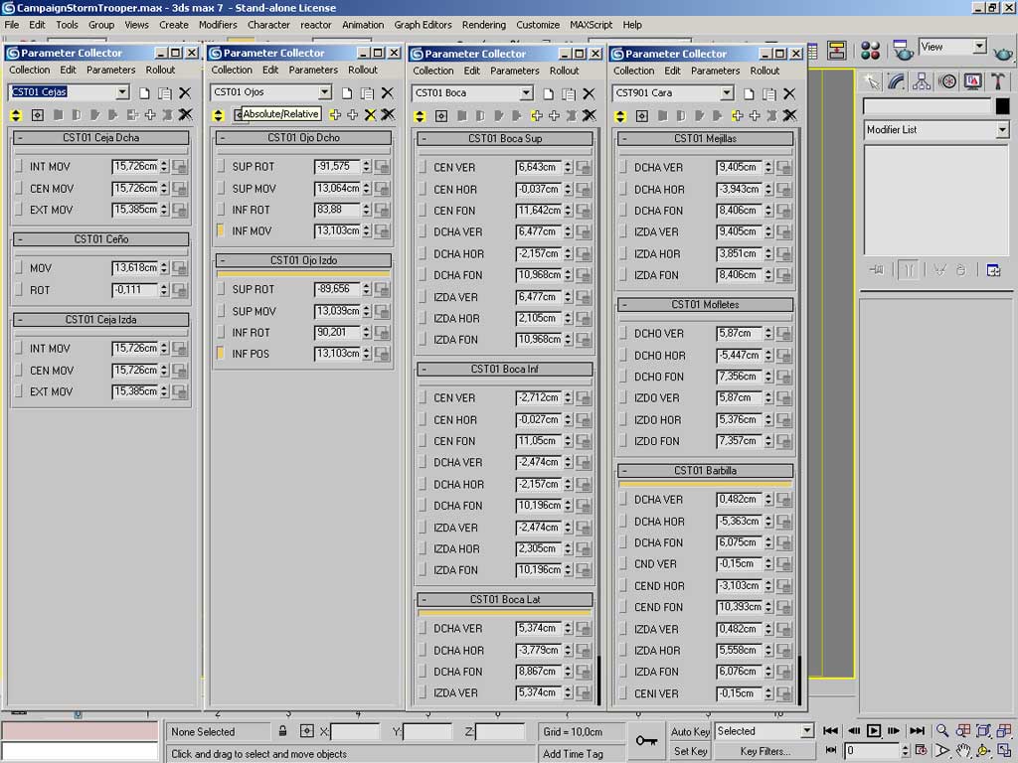Open the Motion command panel tab

click(x=947, y=81)
